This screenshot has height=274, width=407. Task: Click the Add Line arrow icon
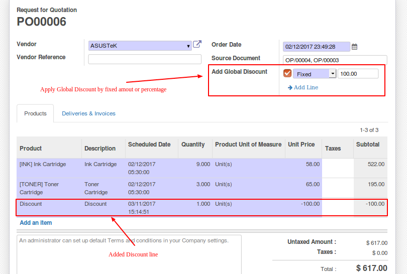[x=290, y=88]
